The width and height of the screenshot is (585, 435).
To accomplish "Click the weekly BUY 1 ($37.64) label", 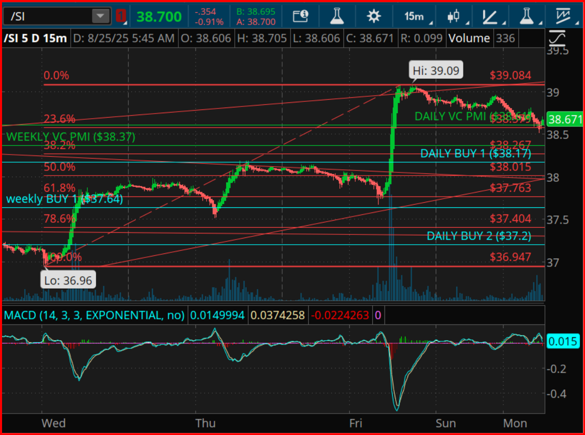I will pos(65,199).
